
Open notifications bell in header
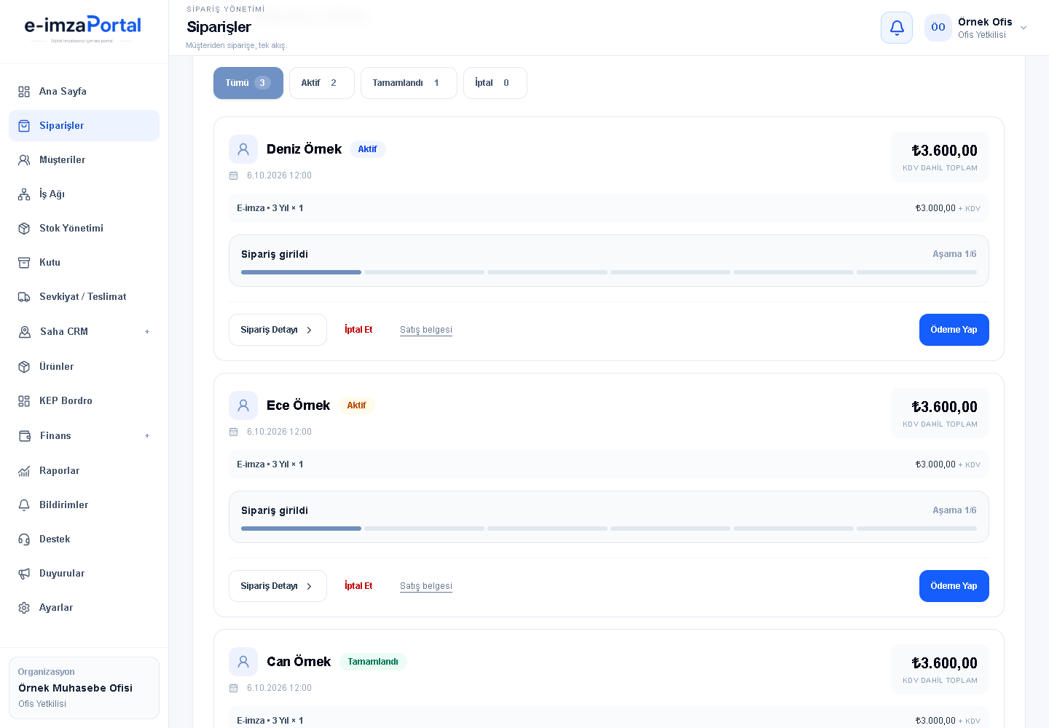click(897, 28)
